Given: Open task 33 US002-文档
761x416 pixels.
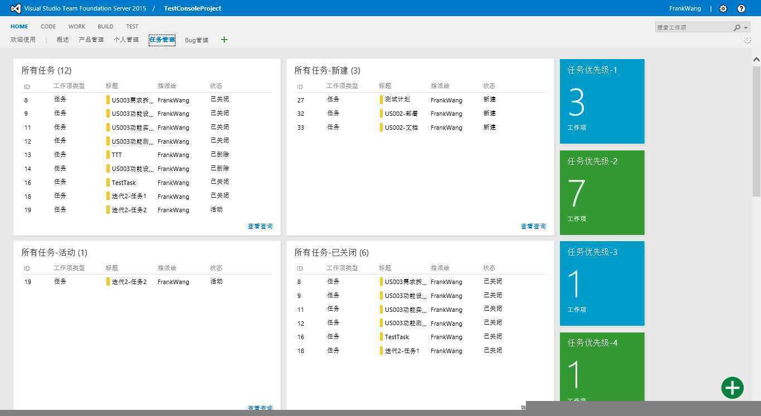Looking at the screenshot, I should [x=401, y=128].
